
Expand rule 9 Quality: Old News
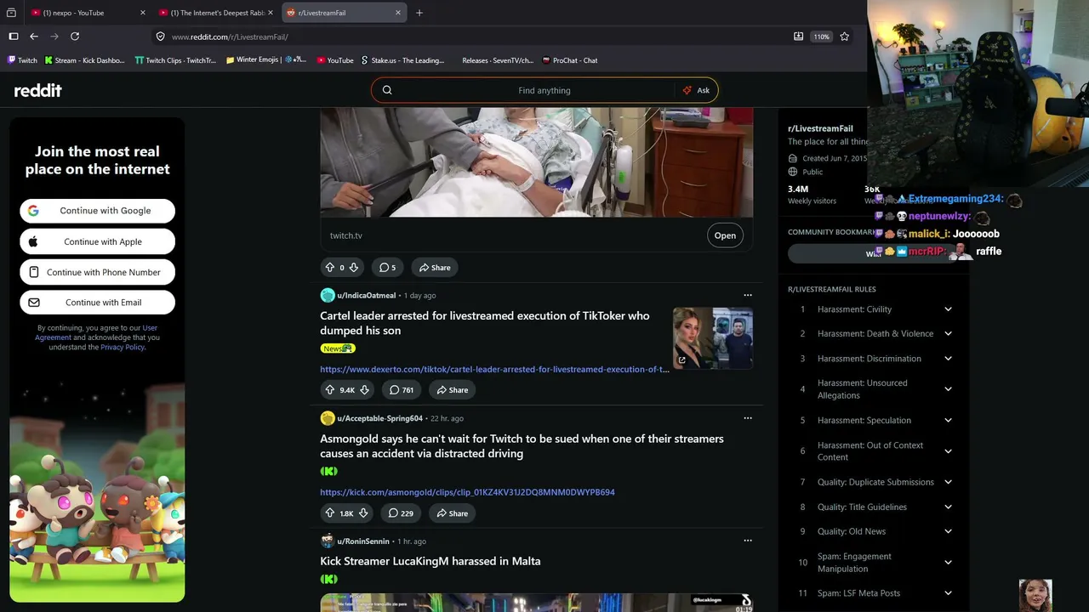[948, 532]
